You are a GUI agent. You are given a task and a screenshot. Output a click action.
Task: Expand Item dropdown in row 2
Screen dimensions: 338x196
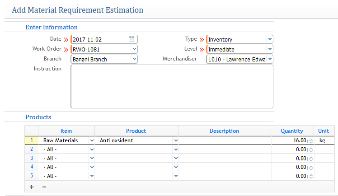click(x=92, y=149)
